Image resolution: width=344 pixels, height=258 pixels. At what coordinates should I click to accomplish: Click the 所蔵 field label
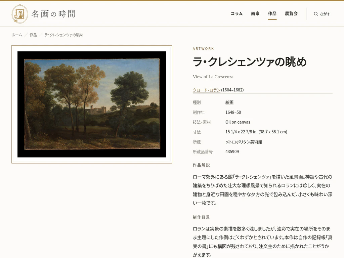point(197,142)
